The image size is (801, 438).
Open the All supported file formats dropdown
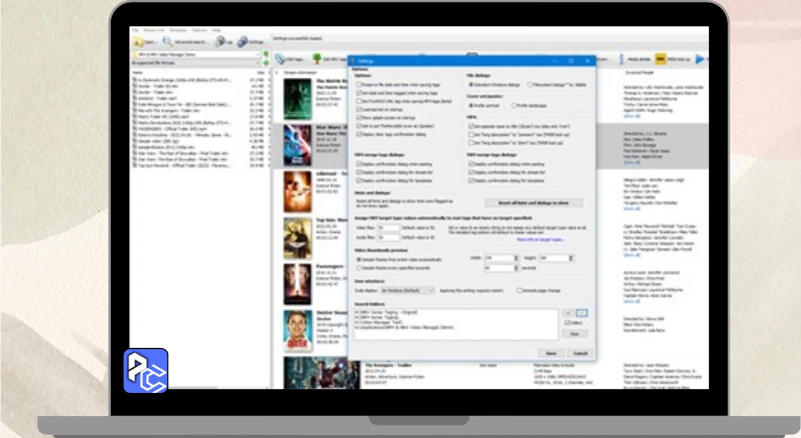[196, 63]
